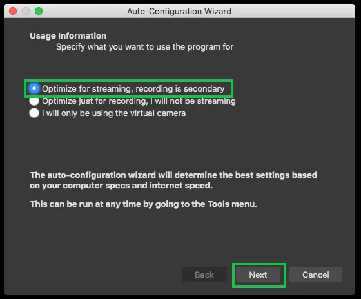Click the gray minimize window button
Image resolution: width=361 pixels, height=299 pixels.
pos(26,11)
